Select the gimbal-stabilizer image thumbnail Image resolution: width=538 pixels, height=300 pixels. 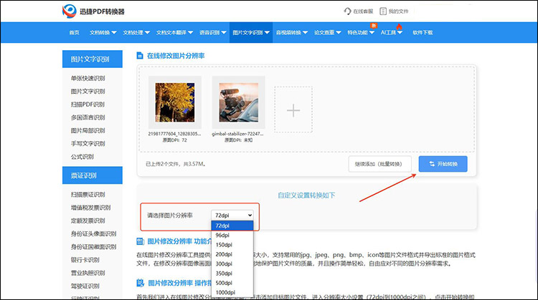(x=238, y=102)
